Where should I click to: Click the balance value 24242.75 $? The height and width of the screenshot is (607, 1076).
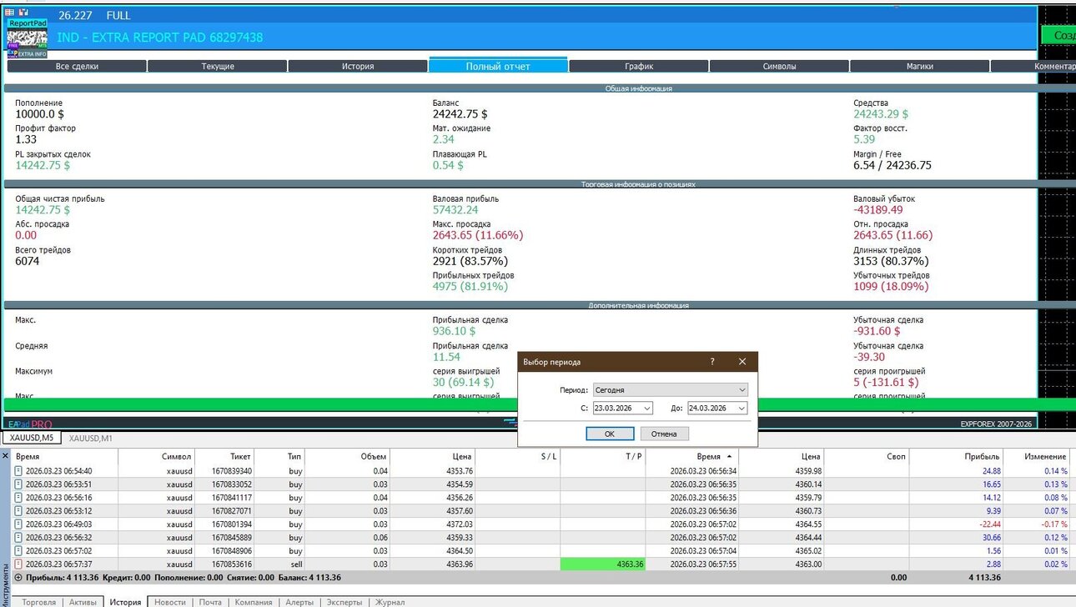(x=460, y=114)
